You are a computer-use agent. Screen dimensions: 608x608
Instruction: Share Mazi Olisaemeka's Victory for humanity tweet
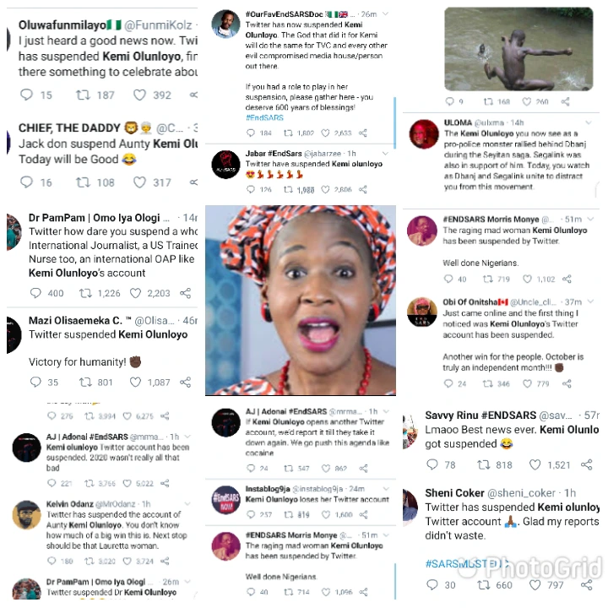click(185, 382)
